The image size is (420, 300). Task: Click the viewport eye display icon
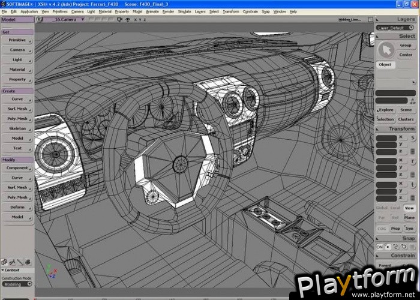pos(128,20)
